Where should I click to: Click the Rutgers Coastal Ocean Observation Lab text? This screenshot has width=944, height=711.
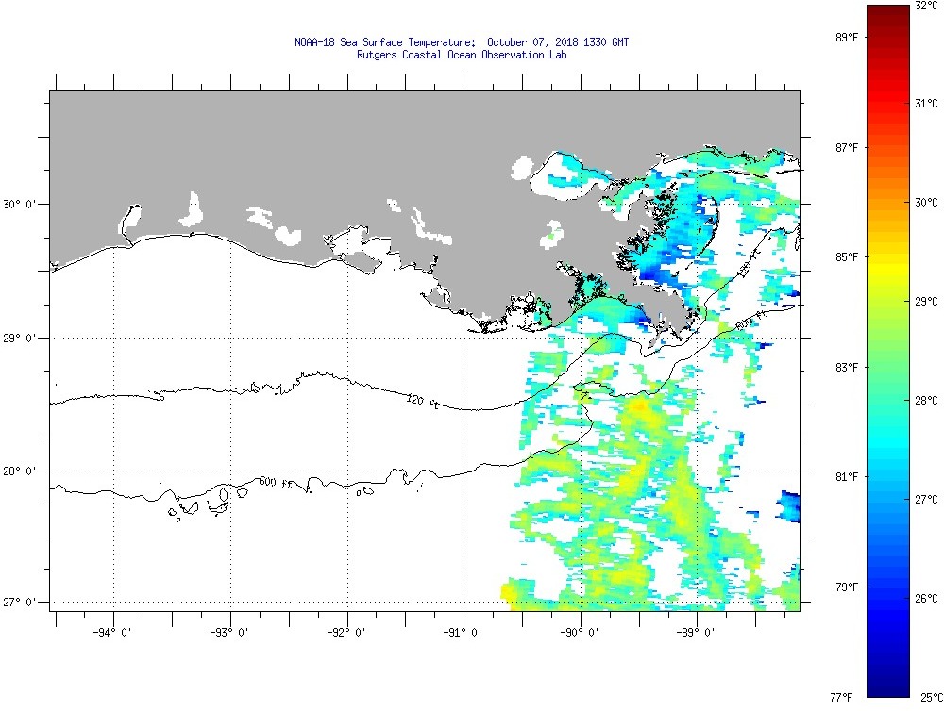[x=462, y=55]
